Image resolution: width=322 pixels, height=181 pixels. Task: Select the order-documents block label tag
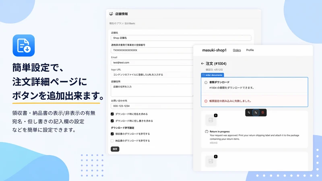pos(213,75)
